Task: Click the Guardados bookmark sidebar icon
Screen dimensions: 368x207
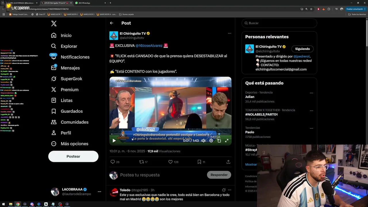Action: [54, 111]
